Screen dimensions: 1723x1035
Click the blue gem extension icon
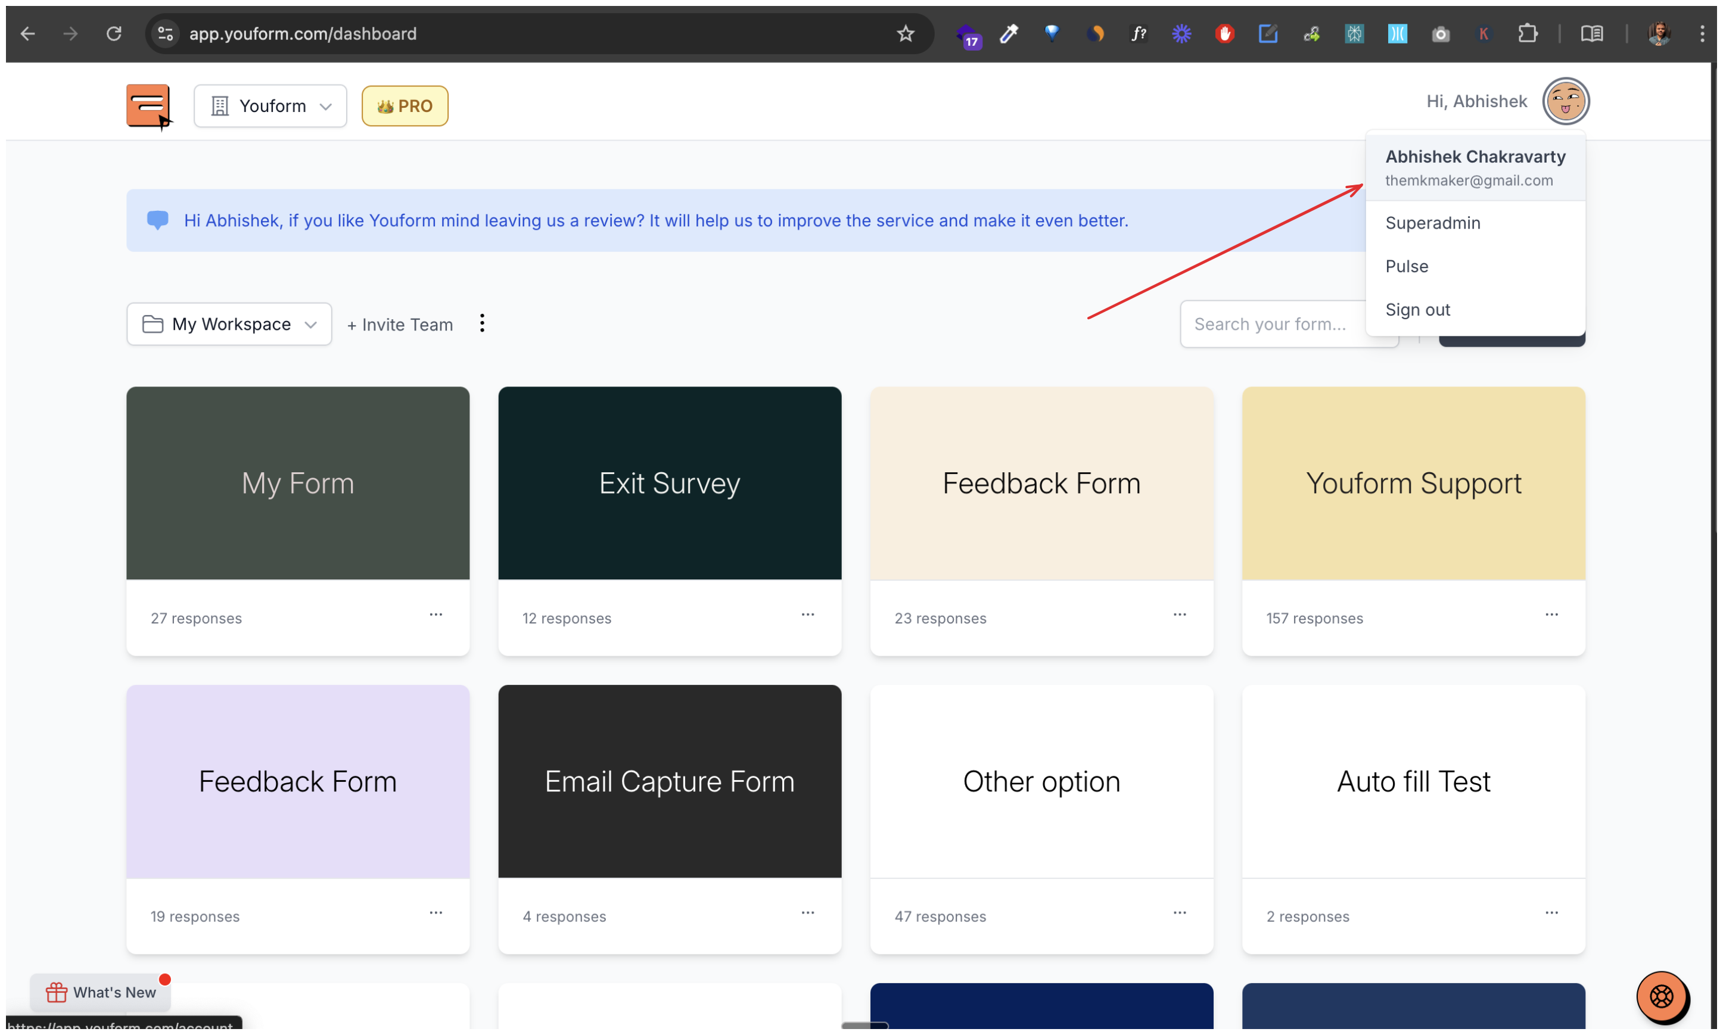pyautogui.click(x=1052, y=33)
